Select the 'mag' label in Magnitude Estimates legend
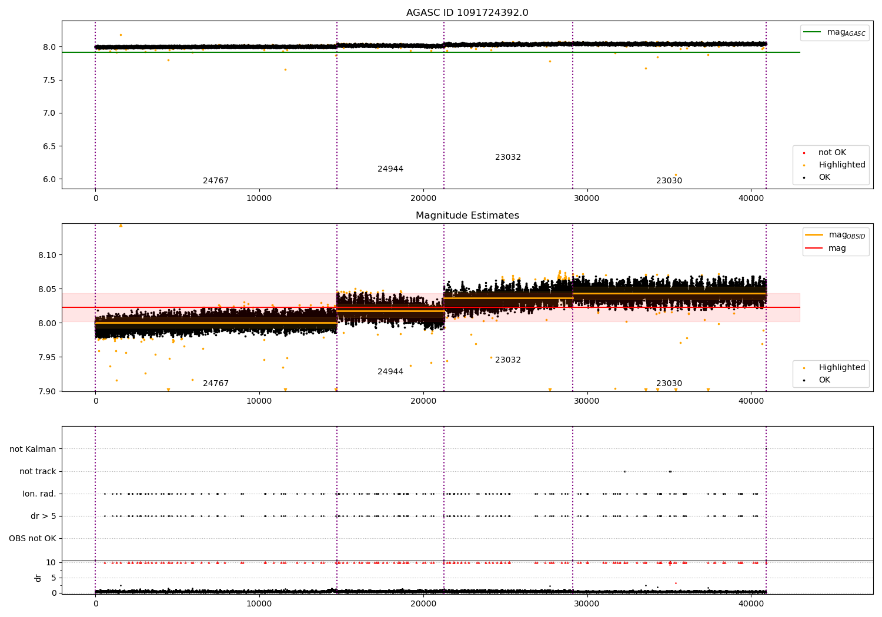 (x=837, y=249)
